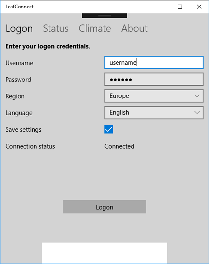This screenshot has width=209, height=264.
Task: Go to the About tab
Action: coord(134,28)
